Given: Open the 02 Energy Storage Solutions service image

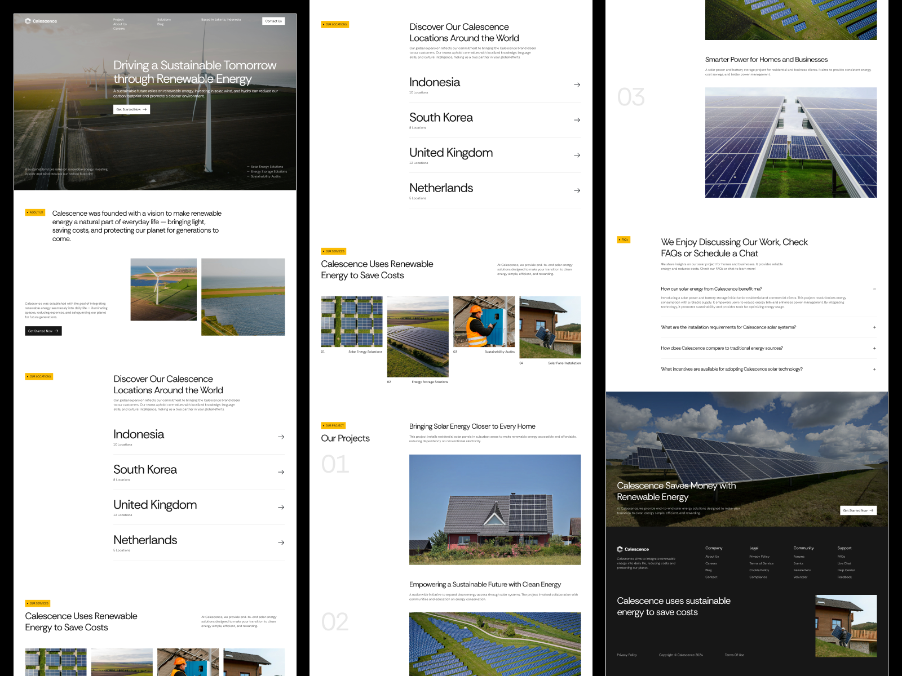Looking at the screenshot, I should tap(418, 337).
